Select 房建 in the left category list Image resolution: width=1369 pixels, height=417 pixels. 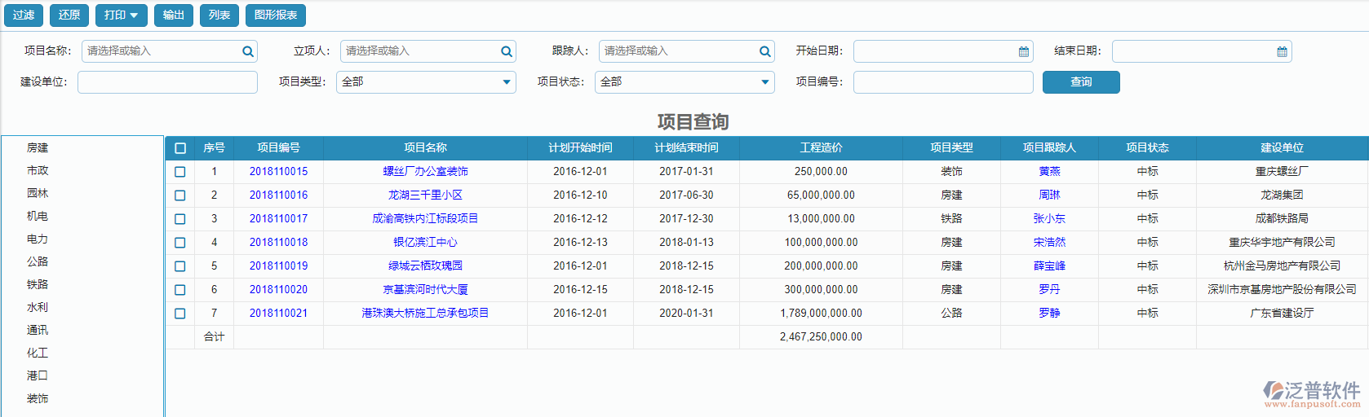pos(38,147)
